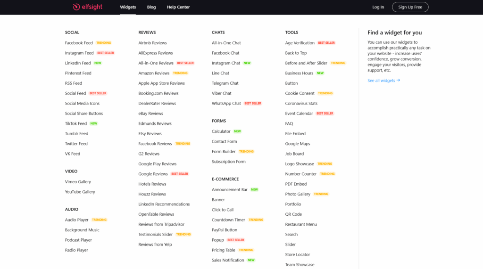Choose Pricing Table under E-Commerce

[224, 250]
